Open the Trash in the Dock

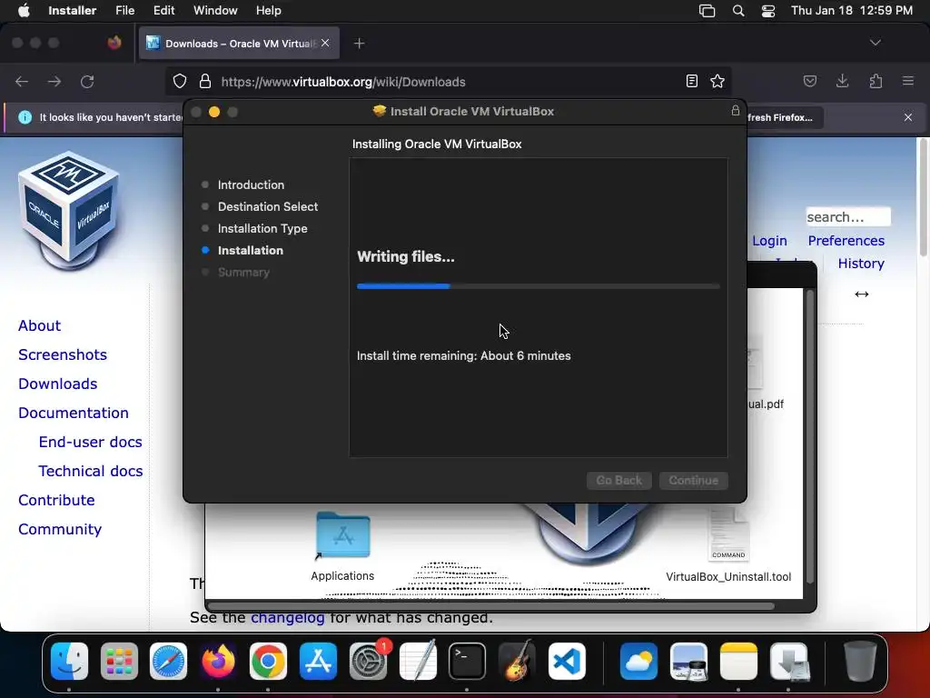(860, 661)
